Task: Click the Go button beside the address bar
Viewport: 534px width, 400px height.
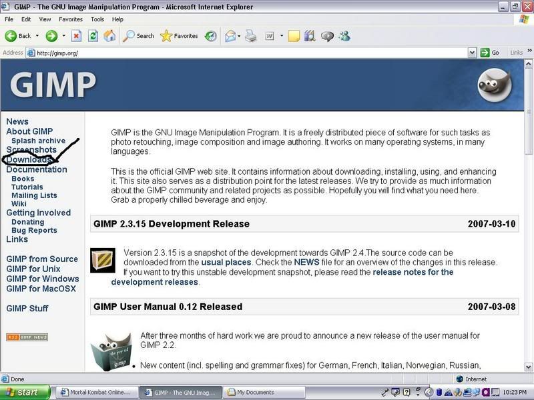Action: coord(490,53)
